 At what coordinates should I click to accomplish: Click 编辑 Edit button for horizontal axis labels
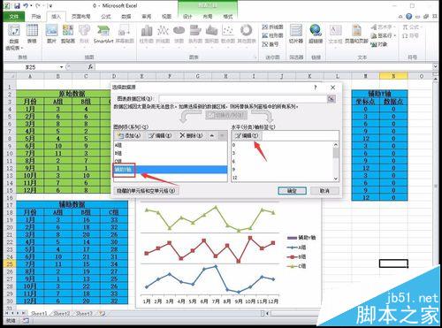[248, 135]
